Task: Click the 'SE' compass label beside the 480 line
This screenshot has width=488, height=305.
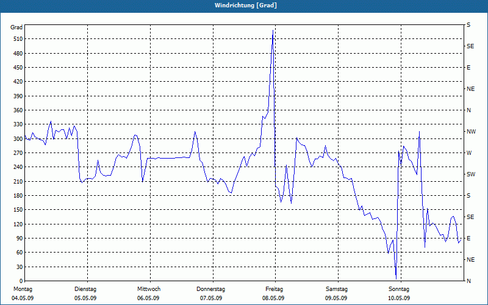Action: [470, 46]
